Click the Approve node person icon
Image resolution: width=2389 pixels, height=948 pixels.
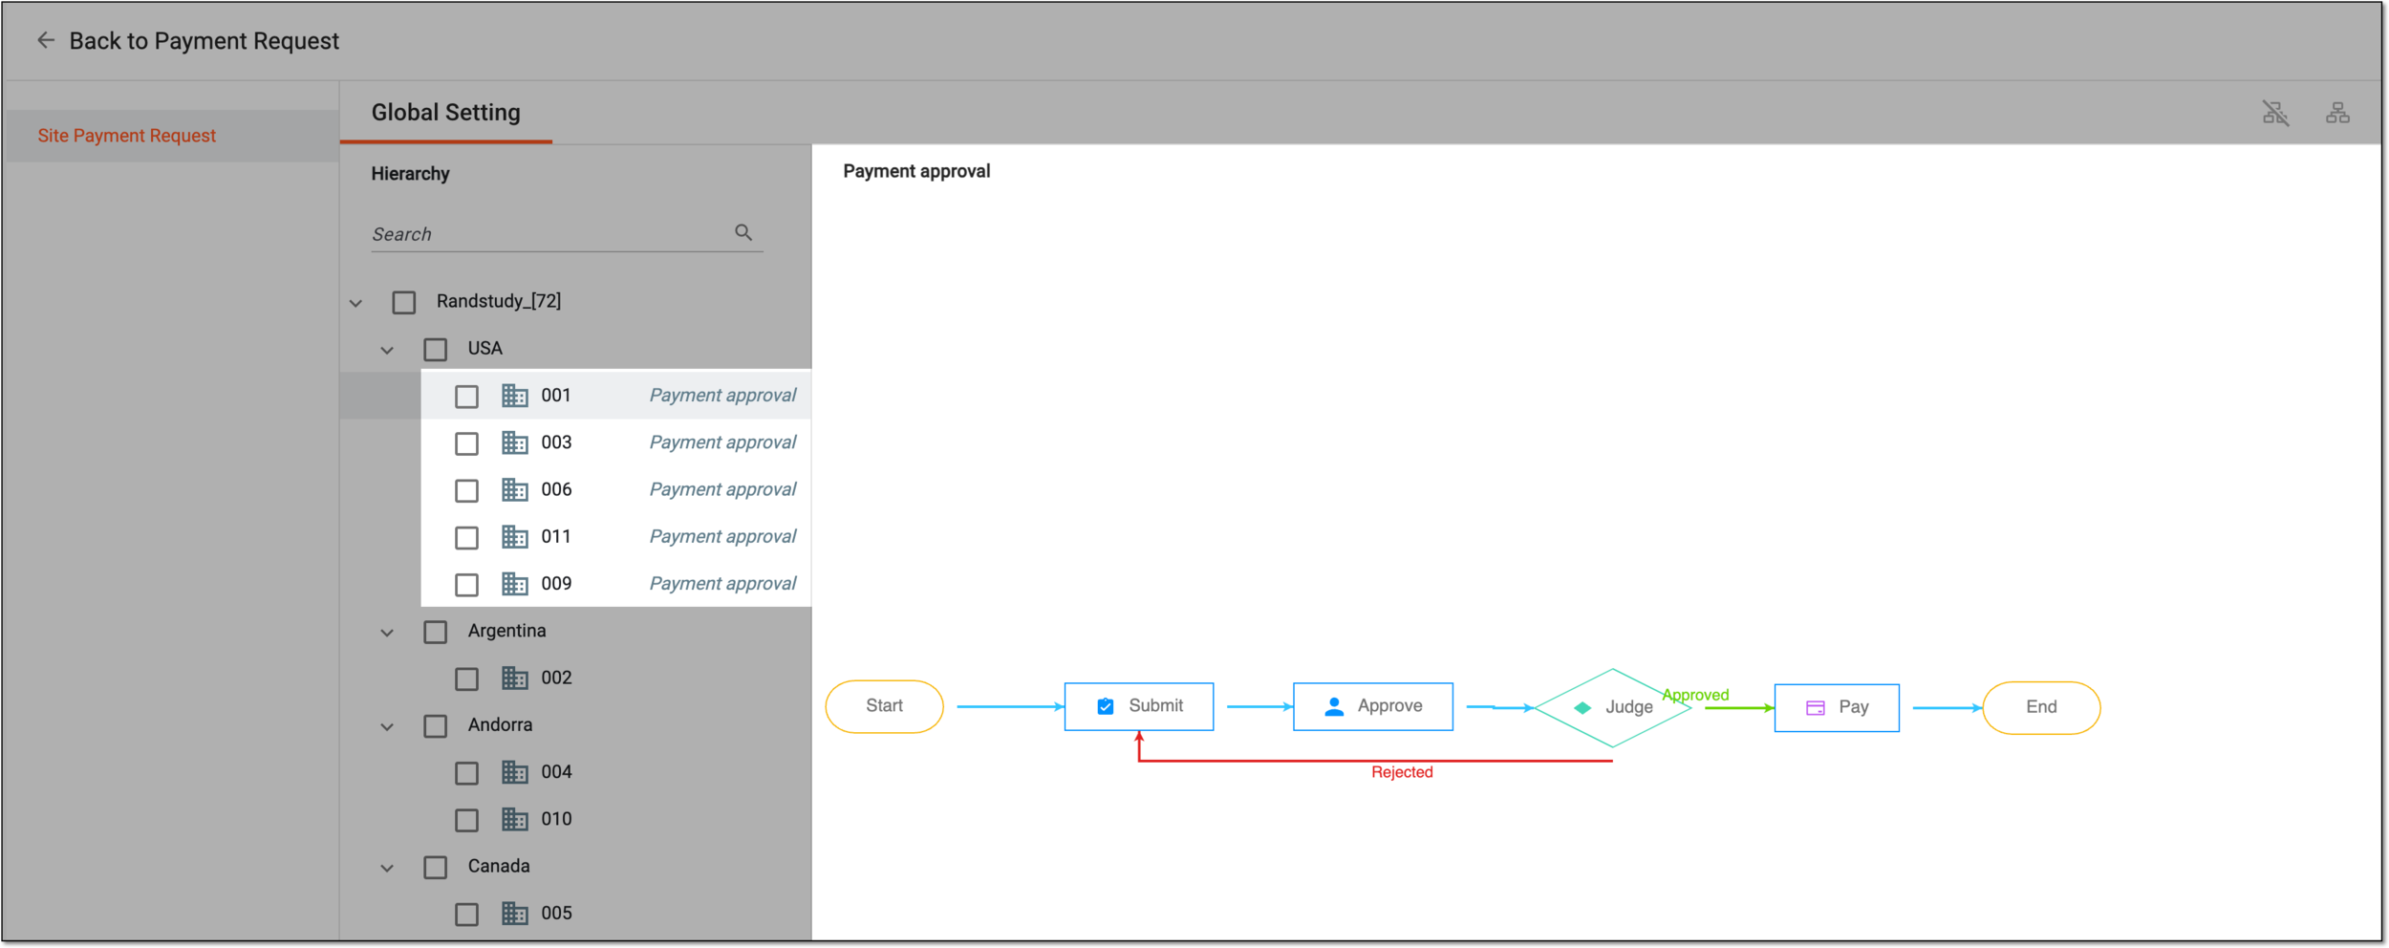(1334, 706)
